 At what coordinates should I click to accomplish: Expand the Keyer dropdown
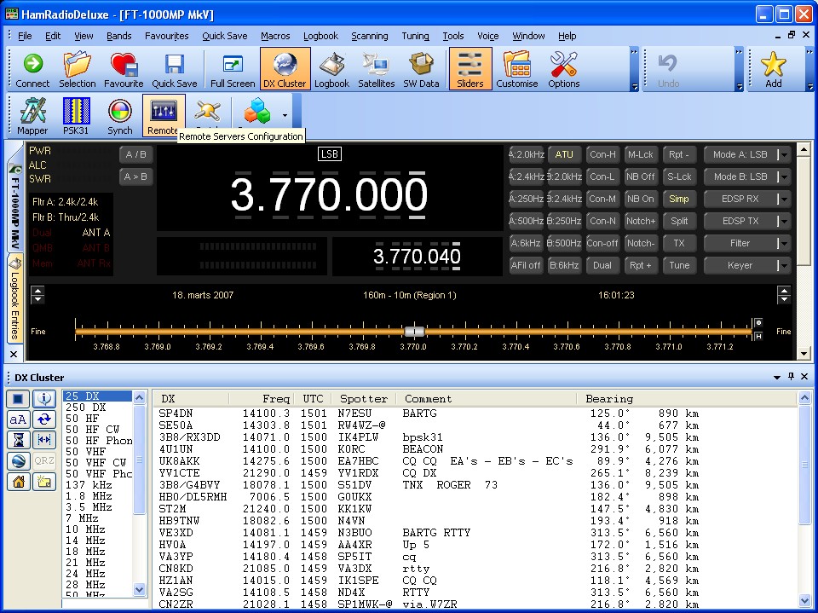[784, 265]
